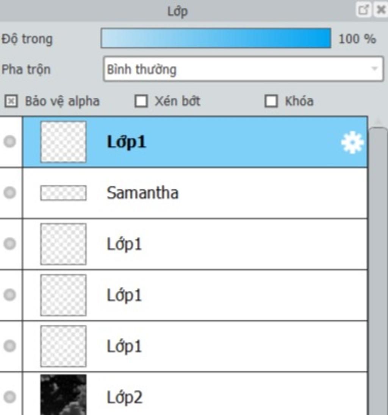This screenshot has width=388, height=415.
Task: Click the dropdown arrow beside Bình thường
Action: click(x=374, y=69)
